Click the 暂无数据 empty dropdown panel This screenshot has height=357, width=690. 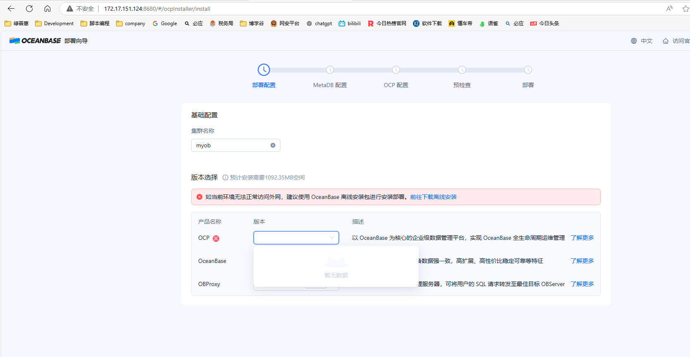pyautogui.click(x=336, y=267)
